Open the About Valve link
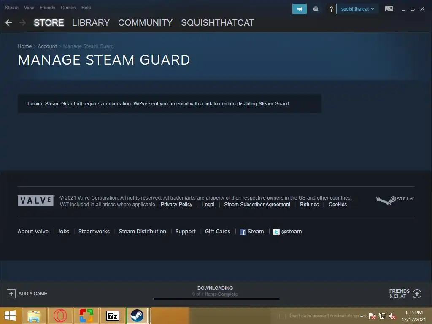 point(33,232)
